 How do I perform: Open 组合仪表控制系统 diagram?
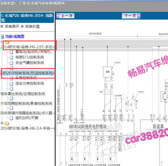coord(30,83)
